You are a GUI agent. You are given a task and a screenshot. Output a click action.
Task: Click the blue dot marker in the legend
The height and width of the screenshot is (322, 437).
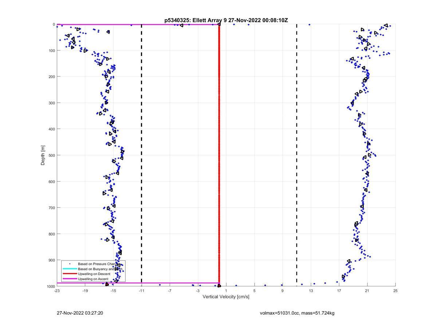[x=70, y=264]
